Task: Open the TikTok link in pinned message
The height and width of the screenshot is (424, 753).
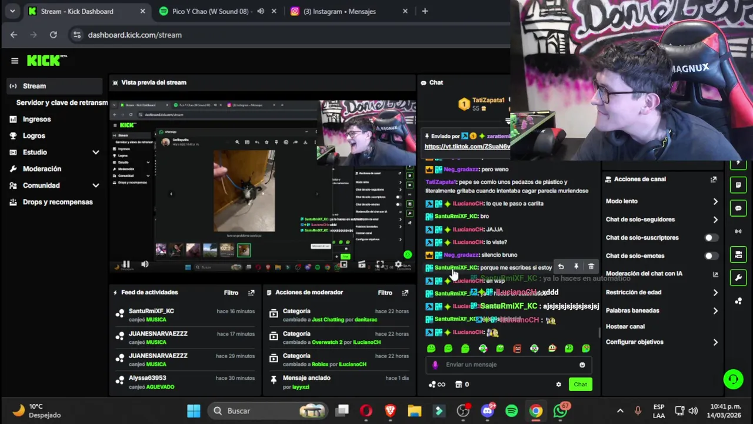Action: [x=467, y=147]
